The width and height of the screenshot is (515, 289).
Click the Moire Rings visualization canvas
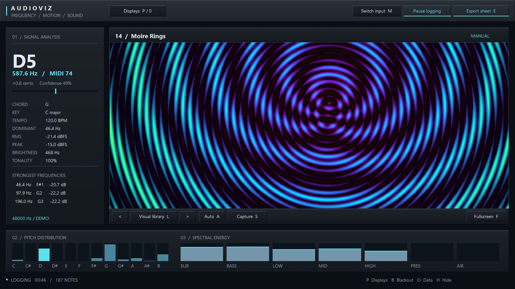[309, 125]
